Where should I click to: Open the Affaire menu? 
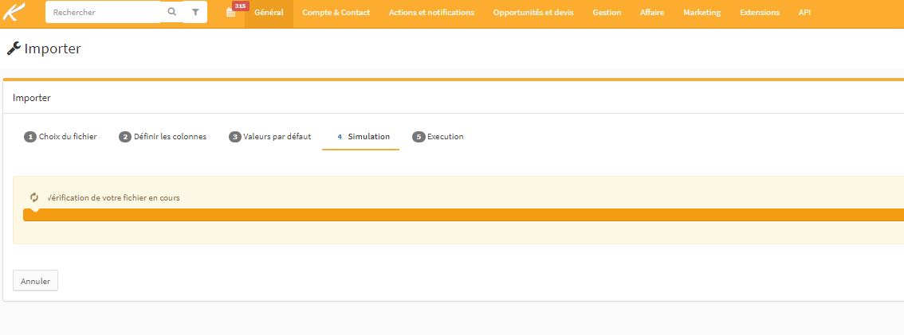(652, 13)
